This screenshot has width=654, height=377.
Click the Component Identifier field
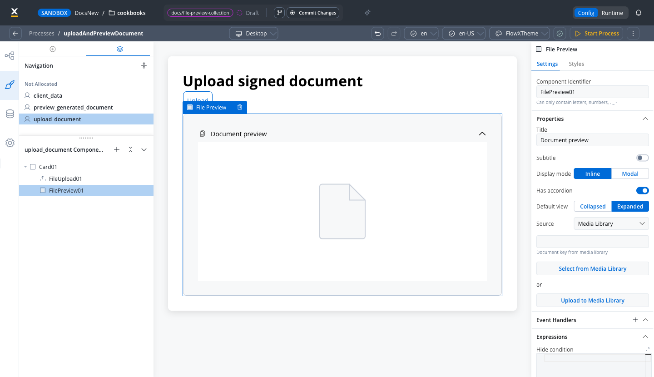(593, 92)
